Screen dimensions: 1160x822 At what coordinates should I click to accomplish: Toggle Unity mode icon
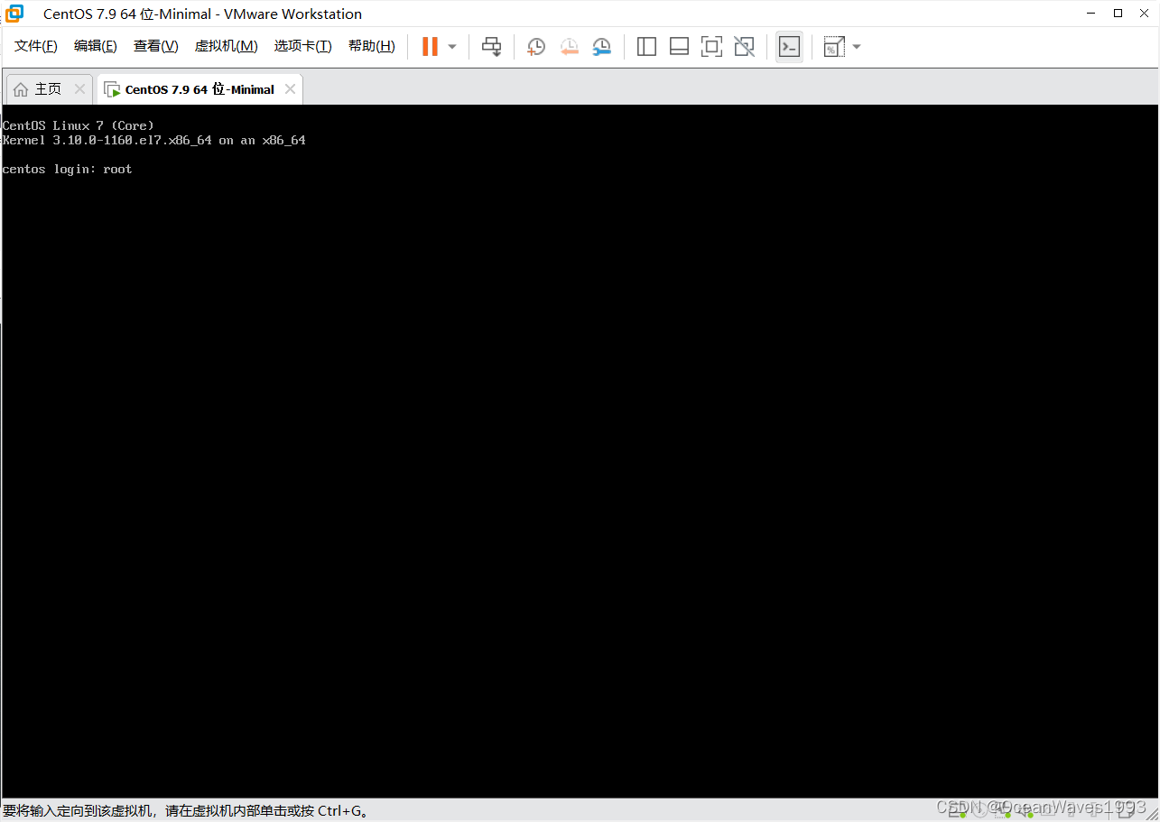click(744, 47)
